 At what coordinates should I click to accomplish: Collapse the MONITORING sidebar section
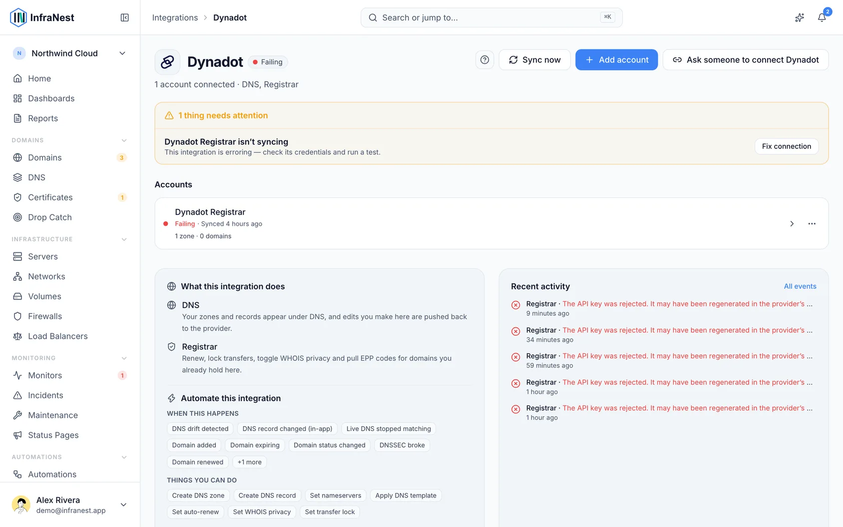tap(124, 358)
